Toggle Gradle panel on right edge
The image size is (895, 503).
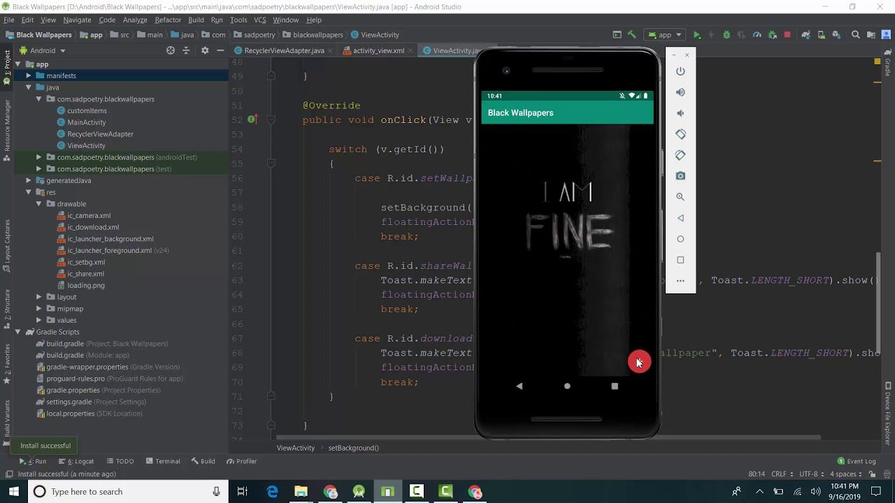[x=888, y=63]
